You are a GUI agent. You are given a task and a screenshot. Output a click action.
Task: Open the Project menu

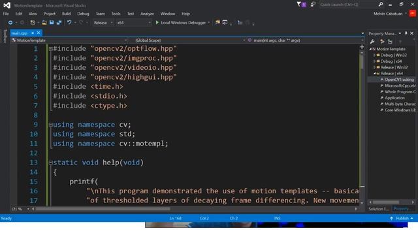(x=50, y=14)
